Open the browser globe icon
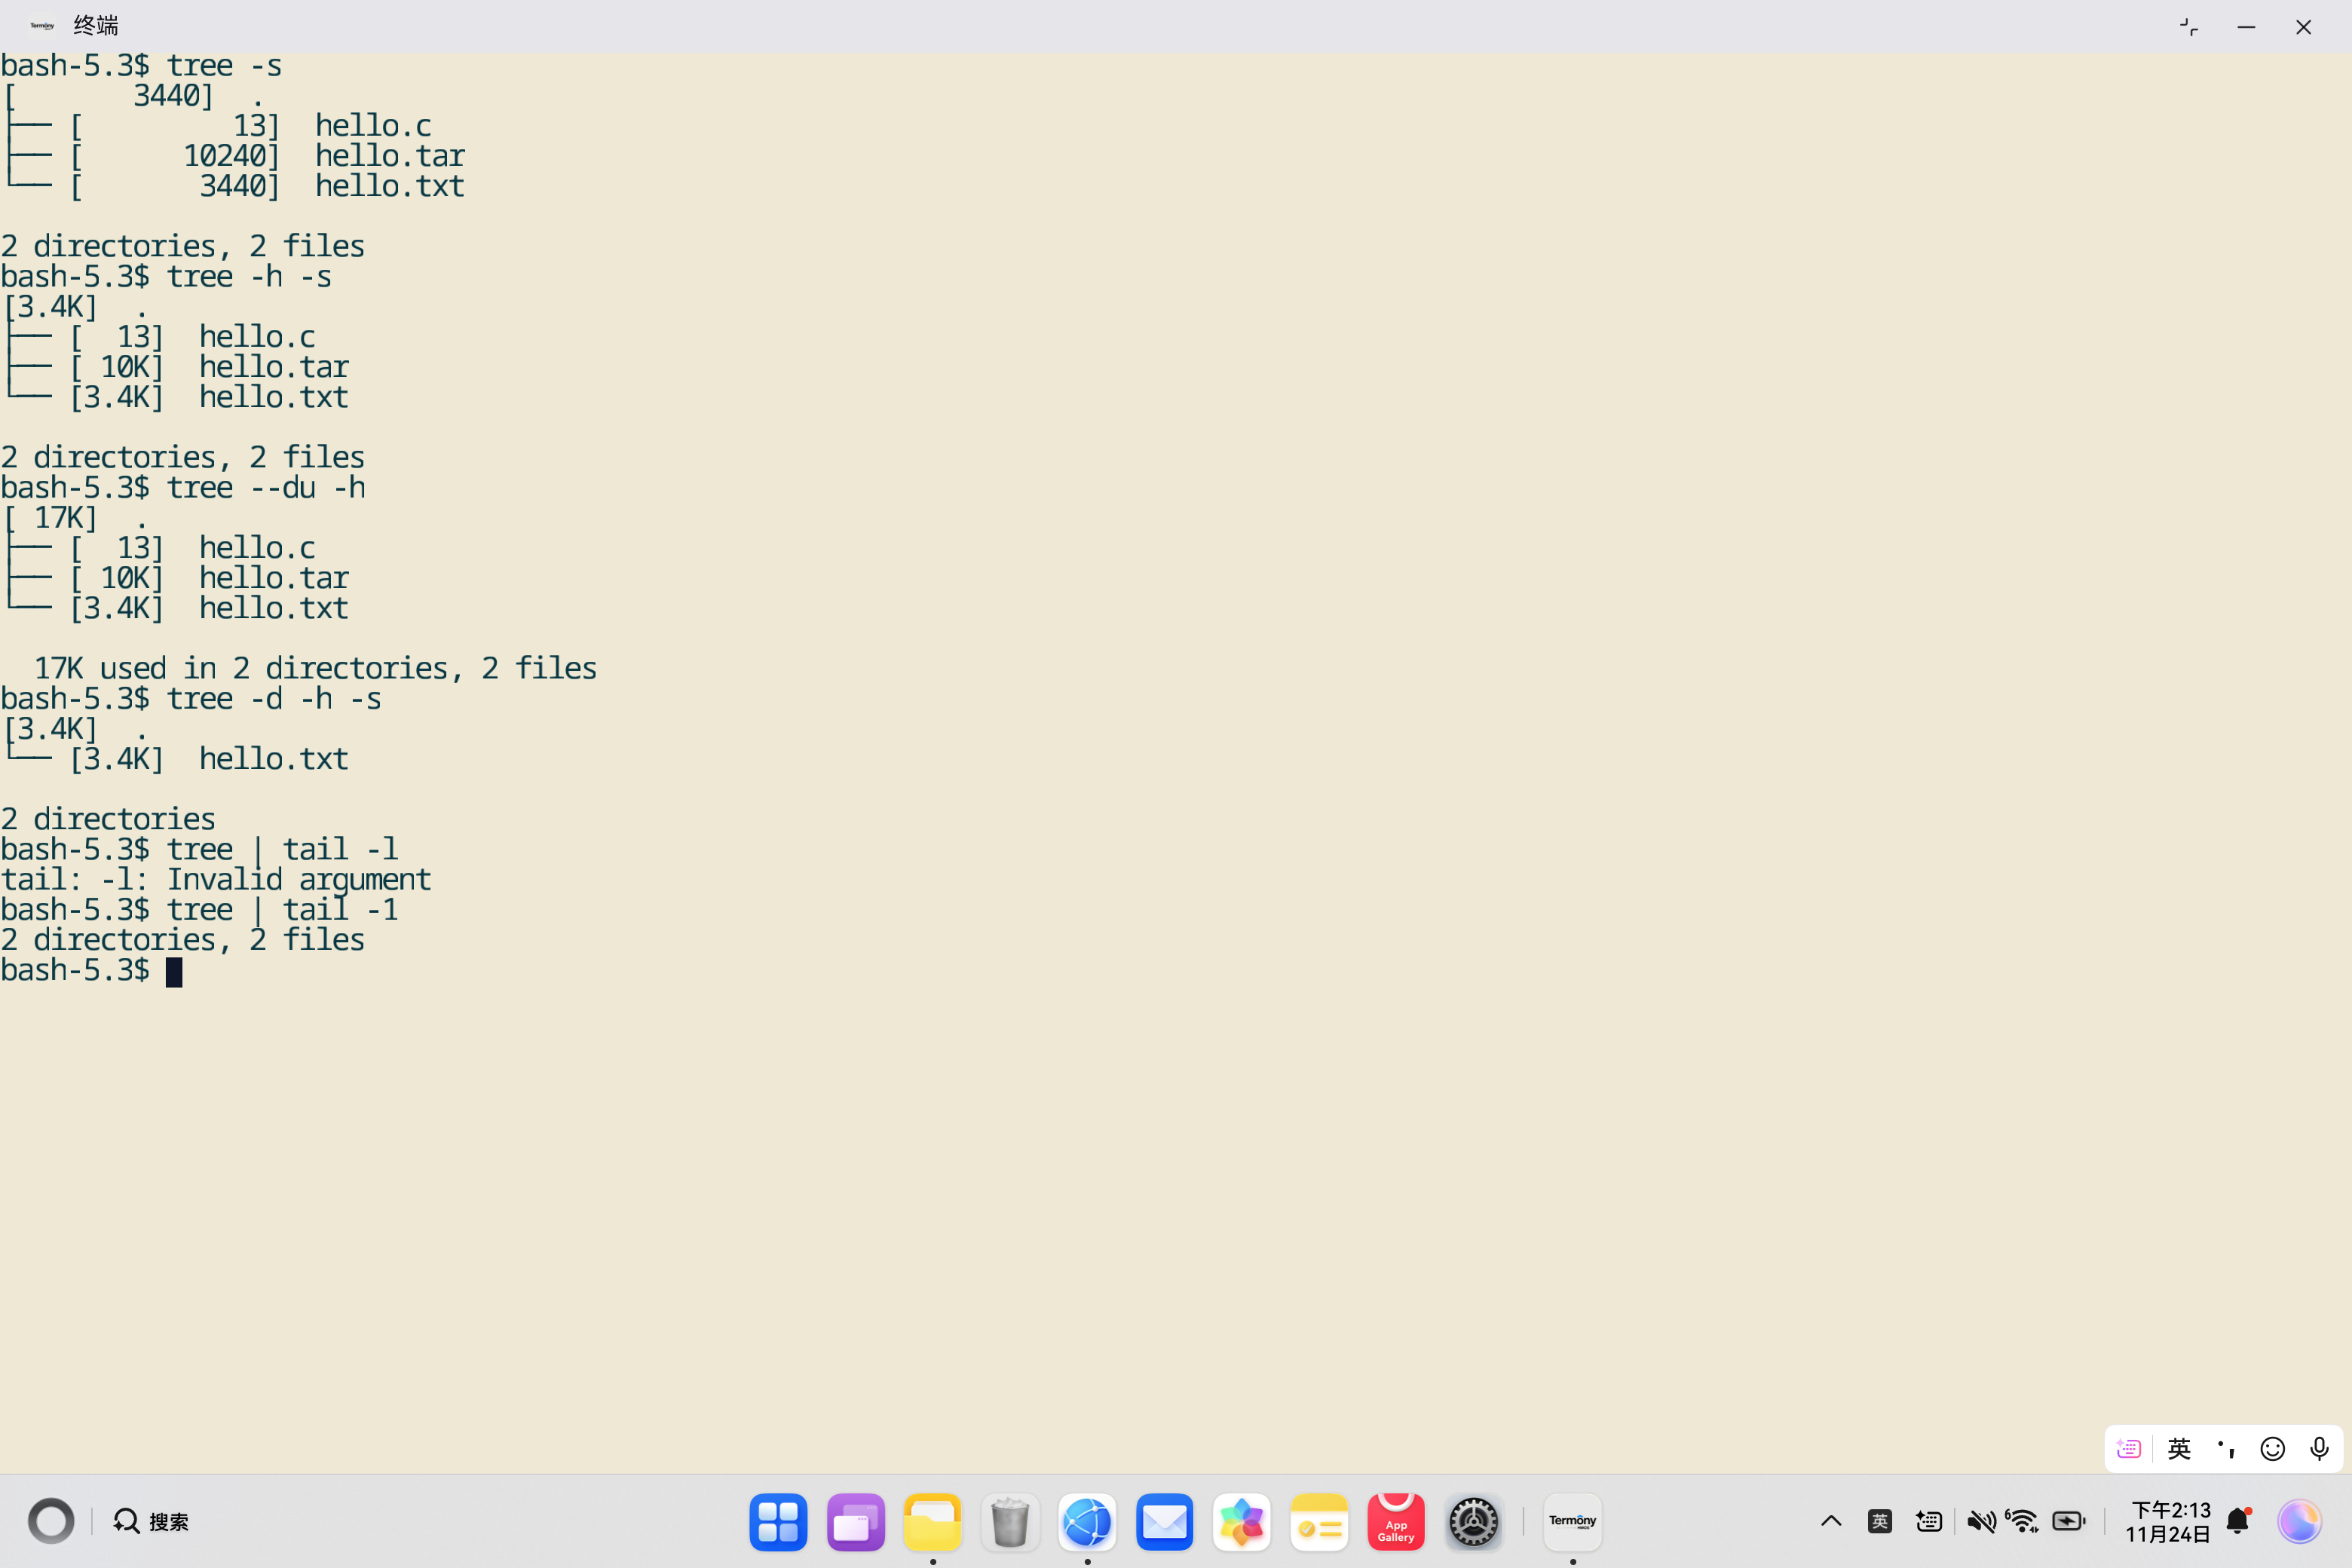Screen dimensions: 2352x1568 point(1087,1522)
